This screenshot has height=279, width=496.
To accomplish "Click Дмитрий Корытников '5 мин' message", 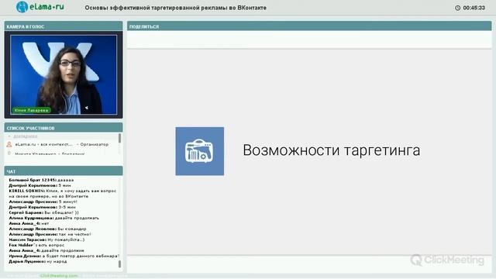I will pyautogui.click(x=40, y=185).
